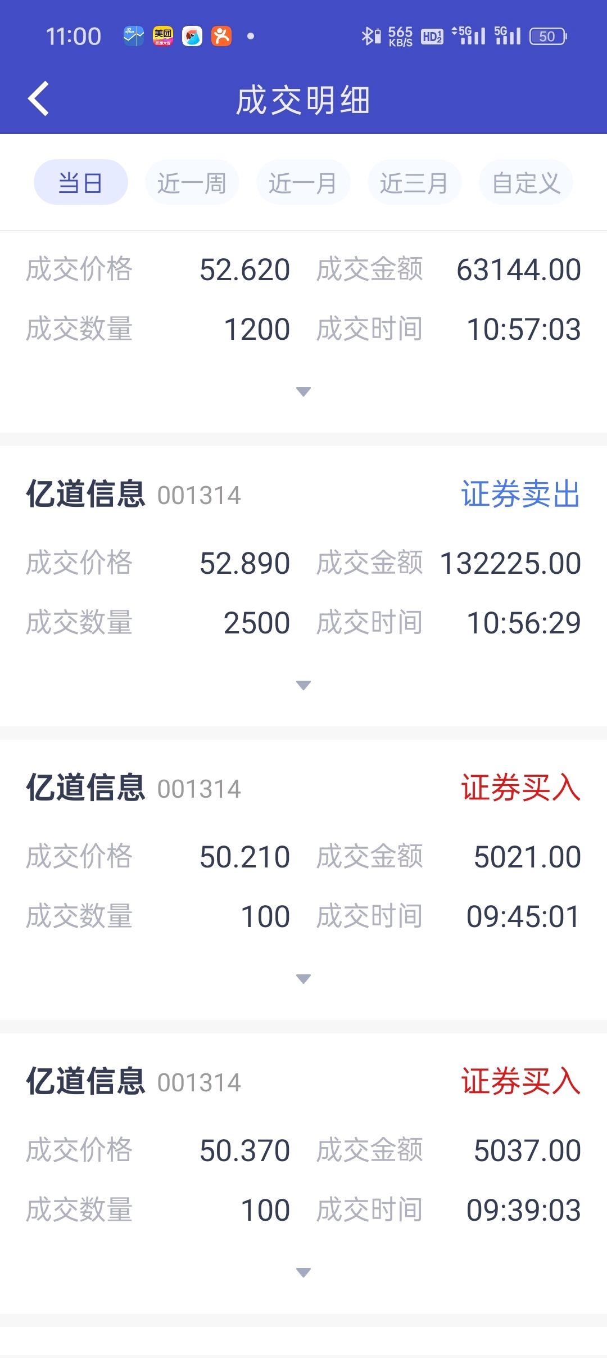Tap the parrot notification app icon

pyautogui.click(x=192, y=37)
